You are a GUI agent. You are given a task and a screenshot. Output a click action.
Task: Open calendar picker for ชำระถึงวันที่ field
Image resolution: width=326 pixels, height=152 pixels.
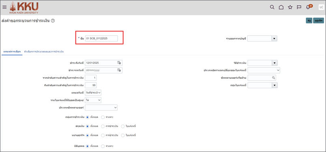(119, 63)
